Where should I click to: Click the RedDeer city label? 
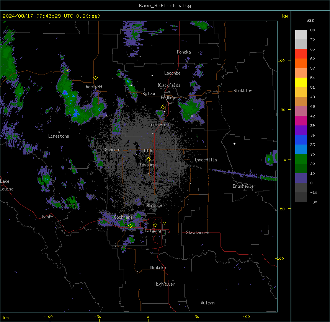click(x=168, y=98)
